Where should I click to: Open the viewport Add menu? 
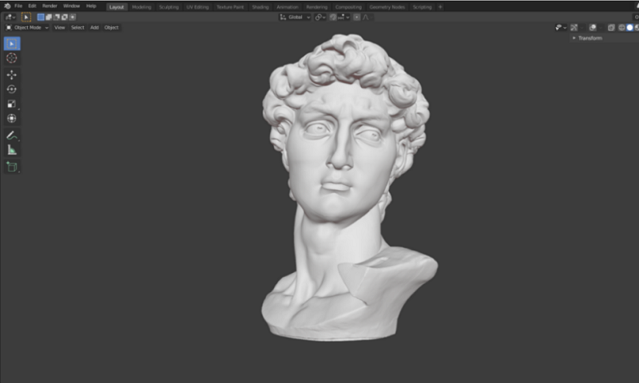click(x=94, y=28)
